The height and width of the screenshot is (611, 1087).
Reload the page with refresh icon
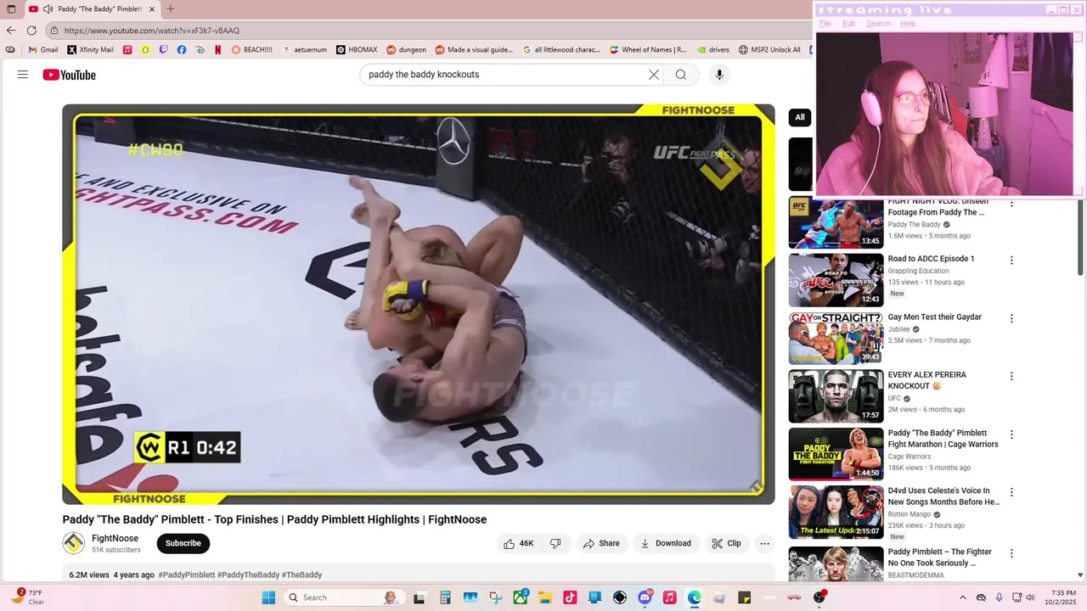pyautogui.click(x=31, y=31)
